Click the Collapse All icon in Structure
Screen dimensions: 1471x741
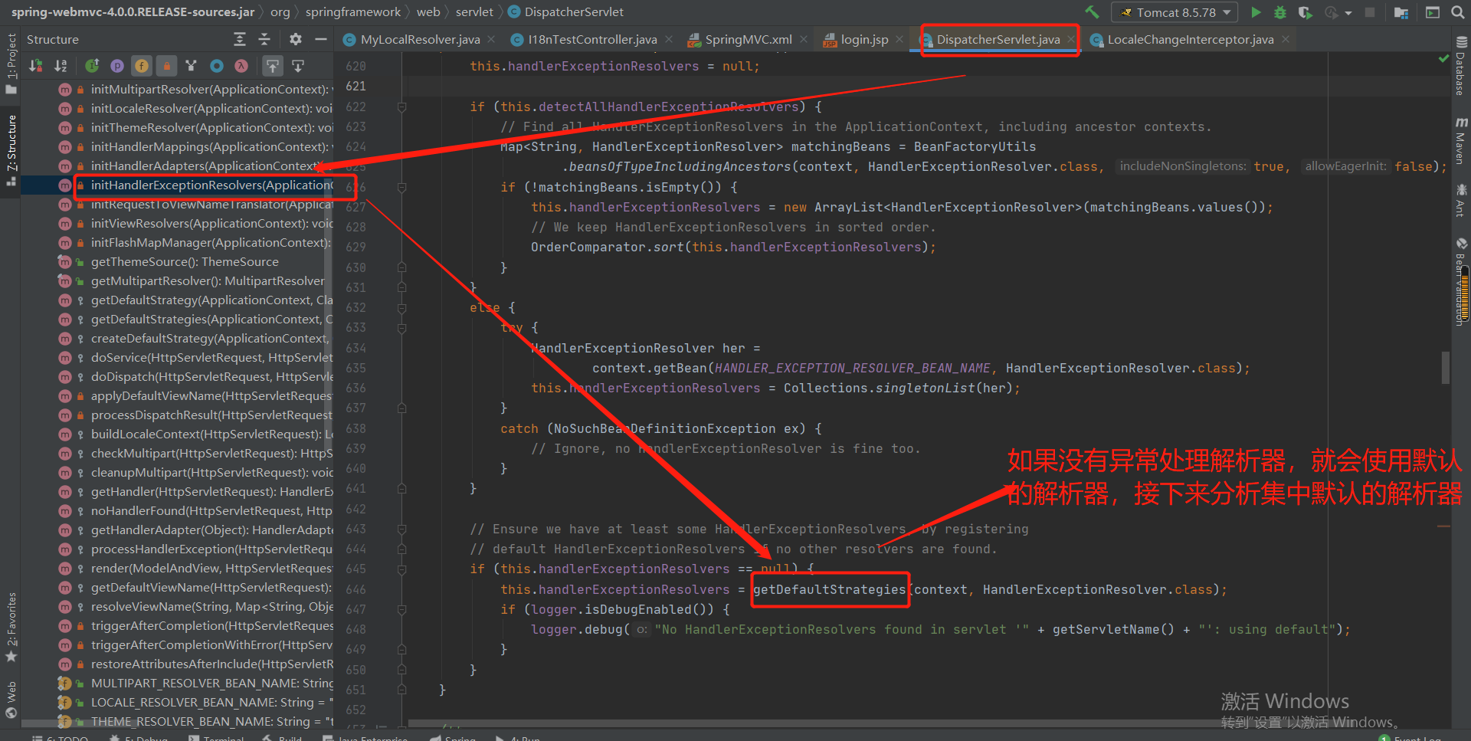point(264,39)
